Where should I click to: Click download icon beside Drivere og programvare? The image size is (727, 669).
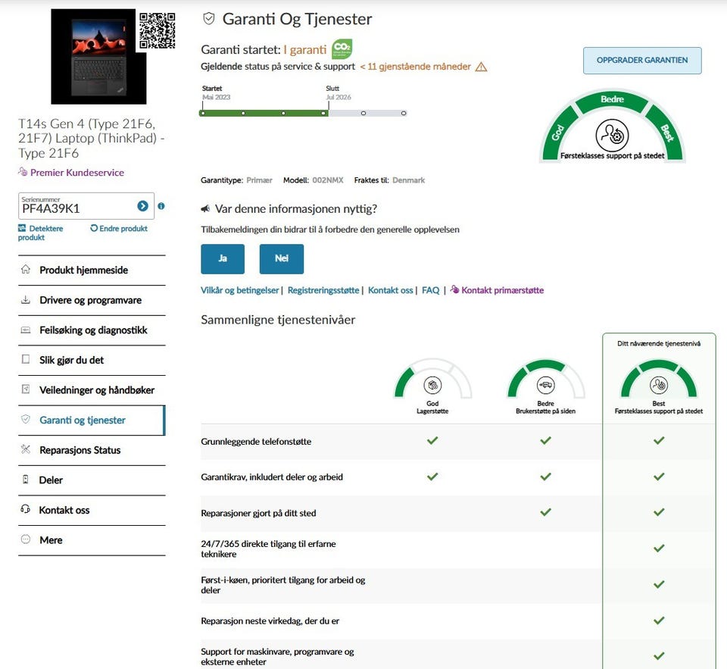coord(26,300)
